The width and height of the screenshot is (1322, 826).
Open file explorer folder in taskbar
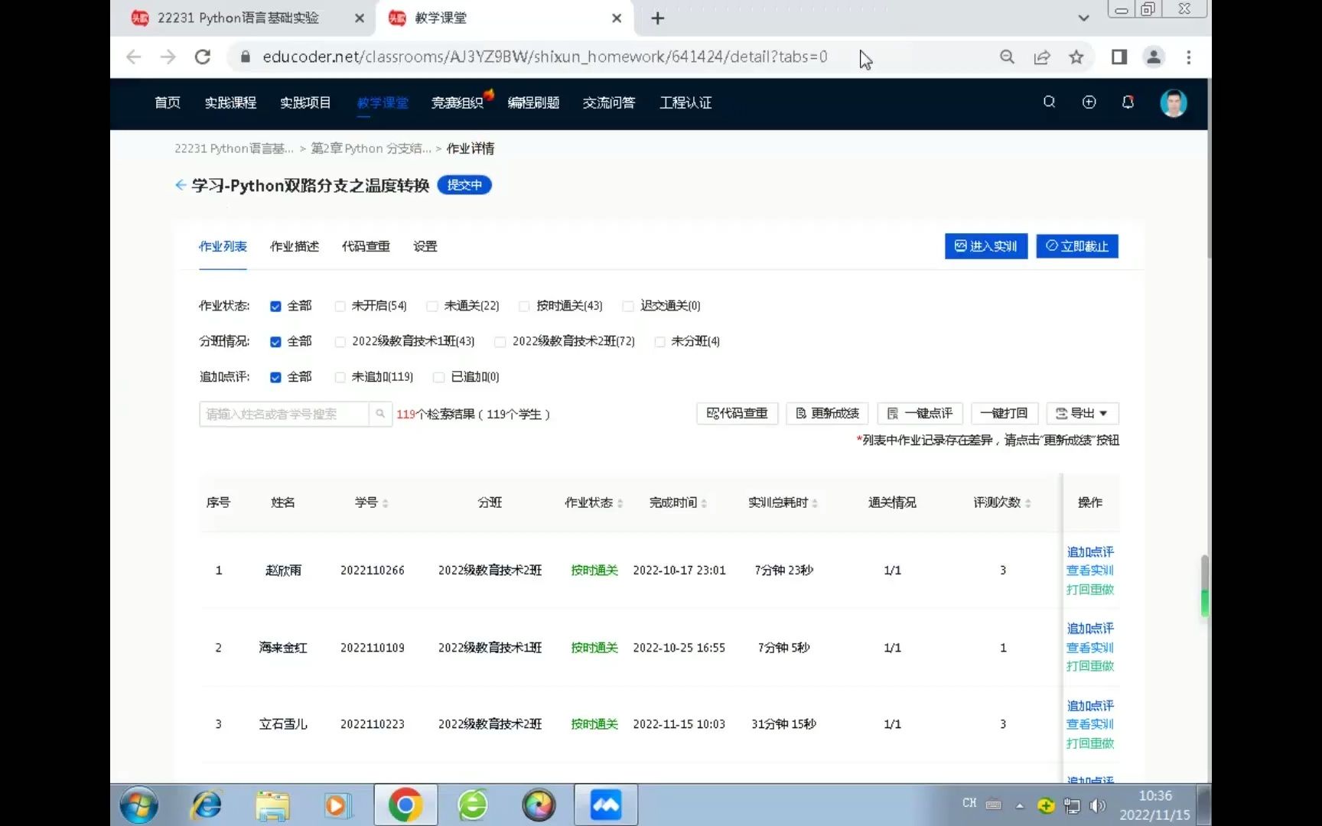click(272, 805)
